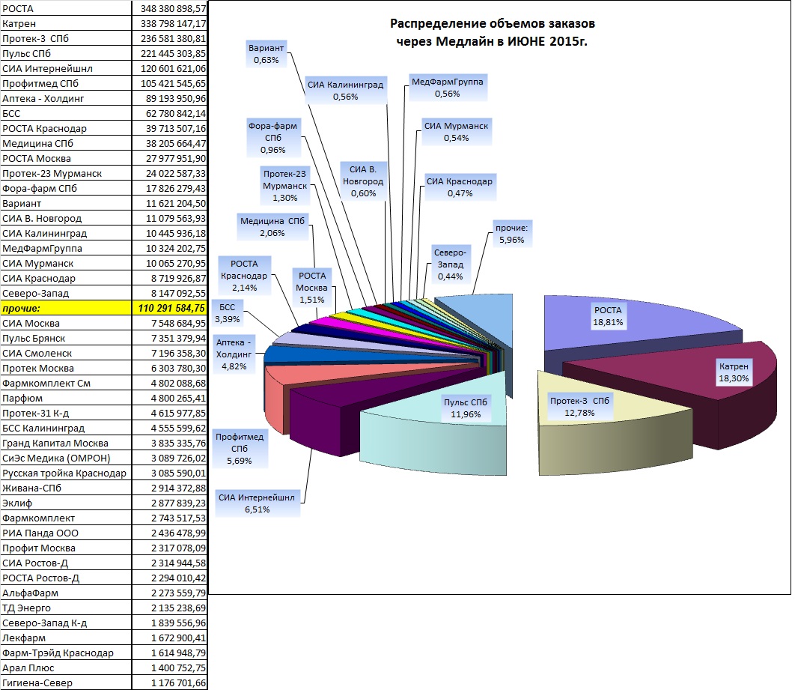Viewport: 795px width, 690px height.
Task: Select the "Вариант 0,63%" chart data label
Action: pos(266,54)
